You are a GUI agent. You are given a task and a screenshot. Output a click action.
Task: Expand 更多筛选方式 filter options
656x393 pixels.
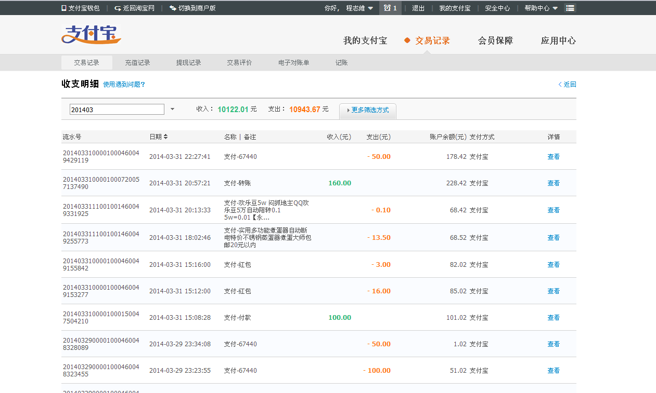coord(368,111)
